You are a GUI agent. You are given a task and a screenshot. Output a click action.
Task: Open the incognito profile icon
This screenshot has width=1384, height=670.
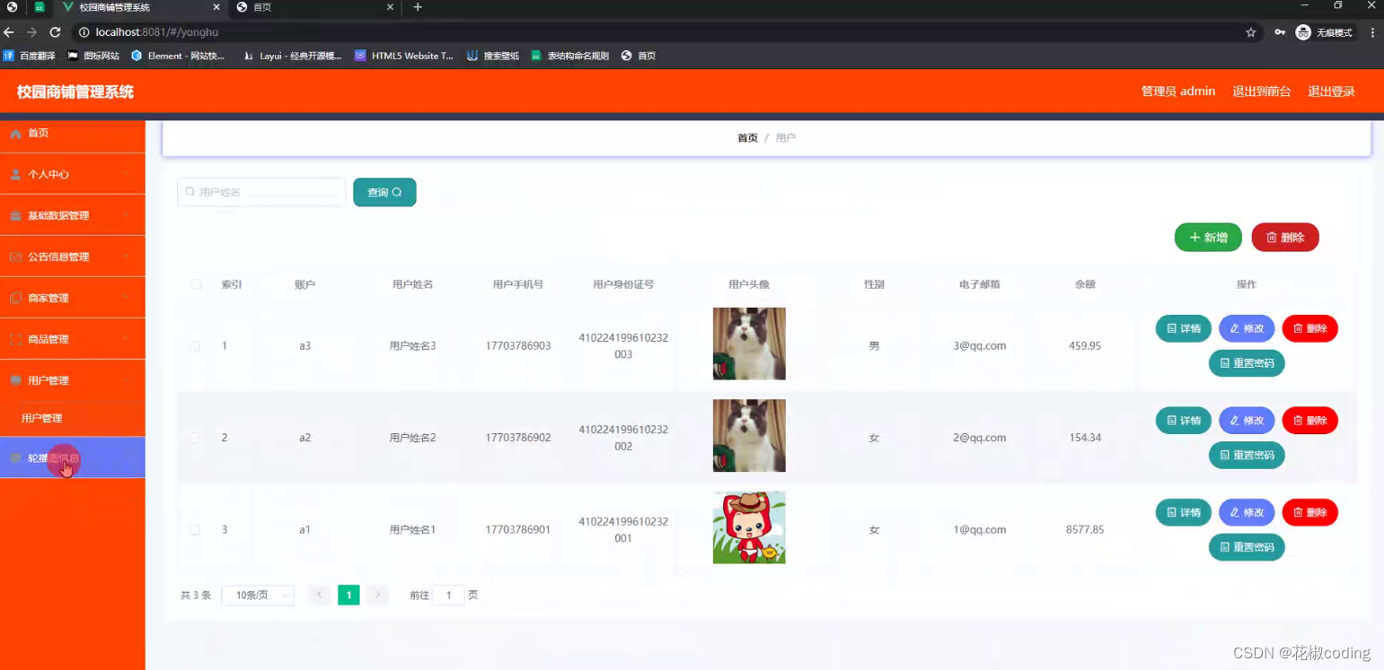click(1325, 32)
